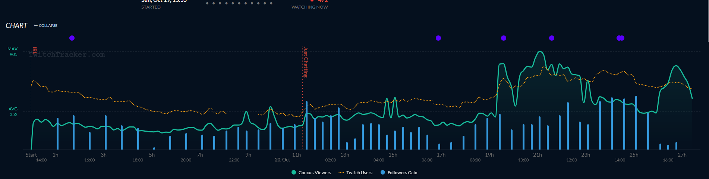Viewport: 709px width, 179px height.
Task: Click the red Just Chatting category label
Action: point(306,62)
